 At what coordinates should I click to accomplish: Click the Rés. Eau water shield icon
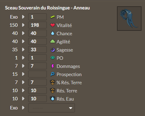[x=53, y=99]
